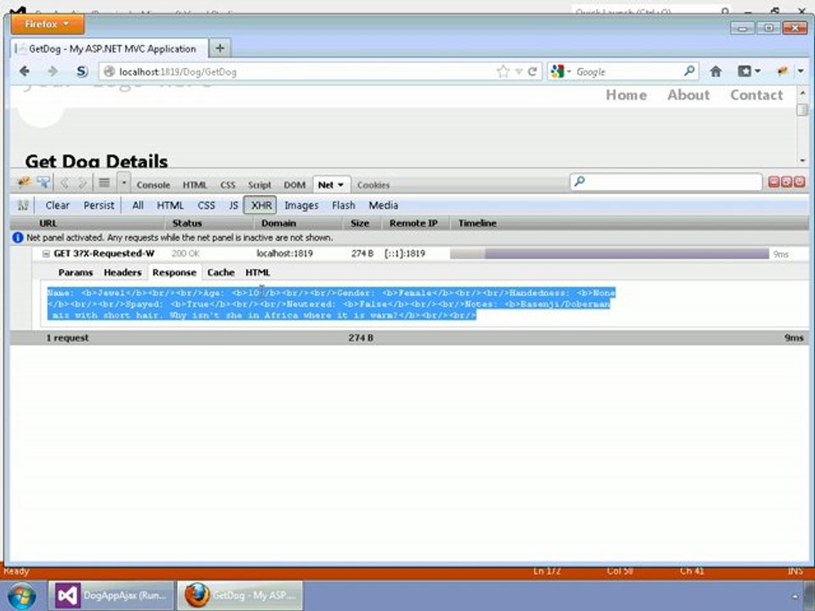
Task: Go forward in Firebug panel history
Action: 82,183
